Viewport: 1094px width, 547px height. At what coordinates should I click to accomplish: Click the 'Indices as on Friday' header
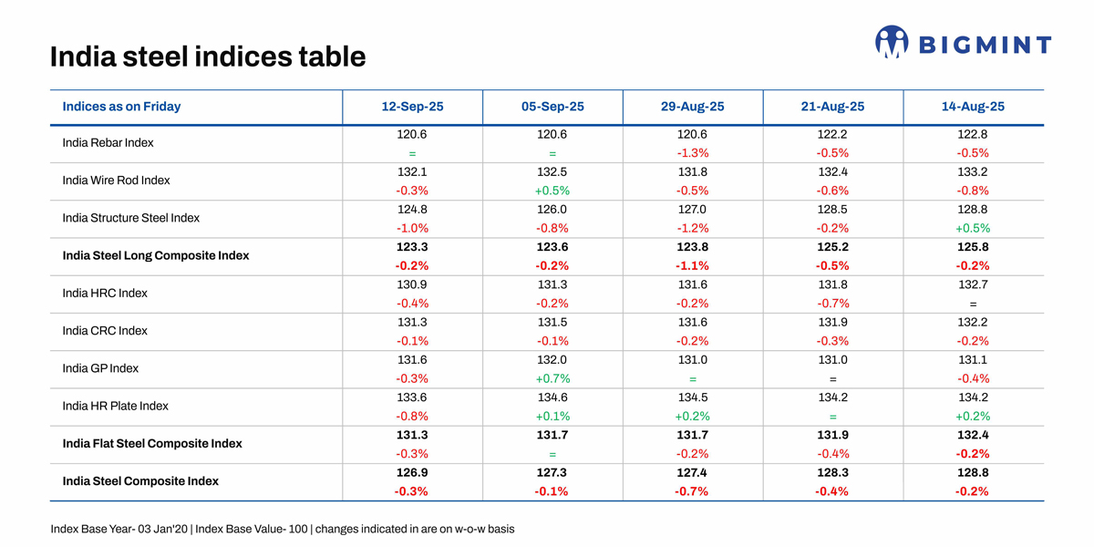tap(121, 107)
